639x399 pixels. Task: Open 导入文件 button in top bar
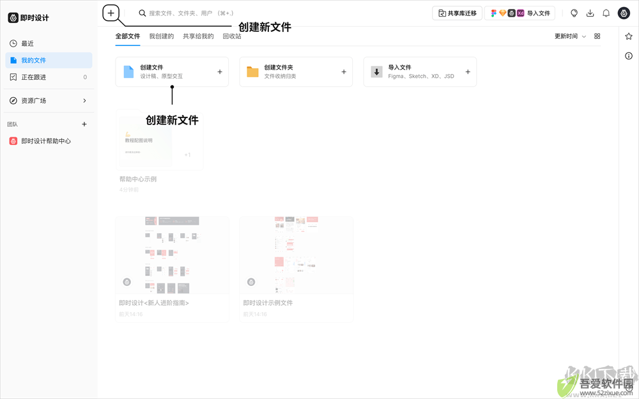coord(520,13)
